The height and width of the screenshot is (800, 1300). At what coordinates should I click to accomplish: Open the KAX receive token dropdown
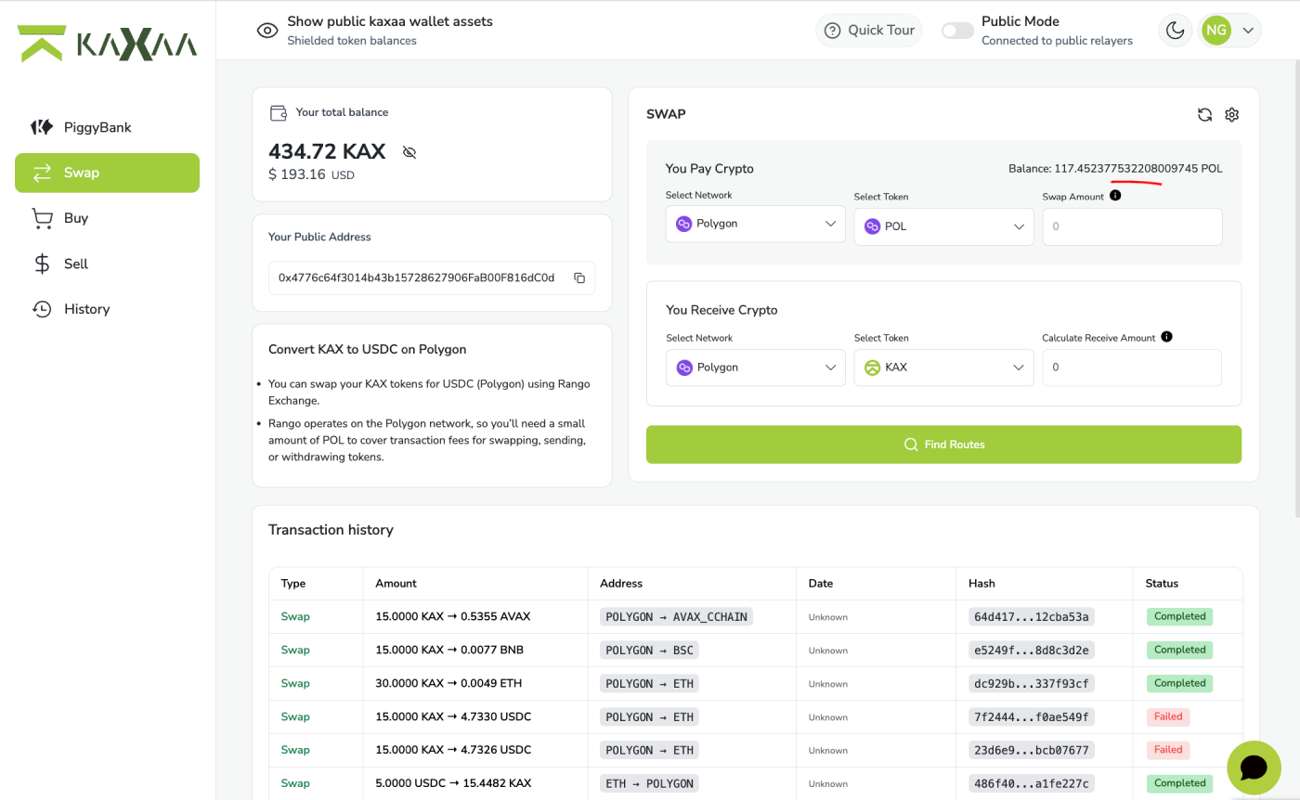(x=943, y=368)
